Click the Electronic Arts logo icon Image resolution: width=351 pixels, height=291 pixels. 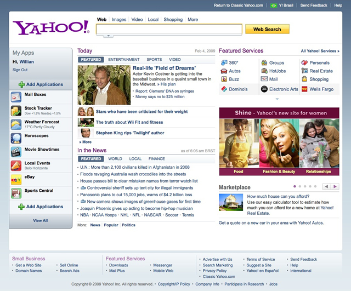click(264, 89)
